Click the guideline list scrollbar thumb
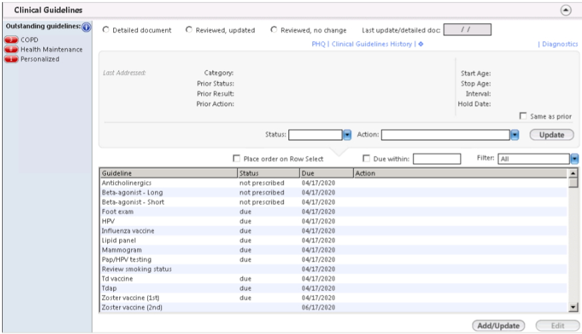 pos(573,183)
